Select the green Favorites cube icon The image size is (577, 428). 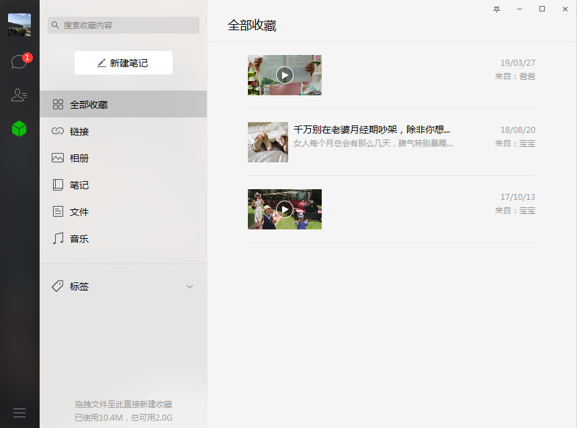click(19, 129)
